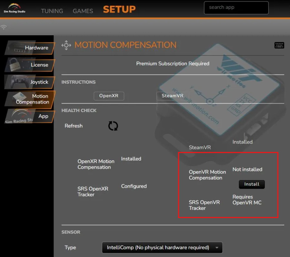The height and width of the screenshot is (257, 290).
Task: Select Motion Compensation in the sidebar
Action: (x=30, y=99)
